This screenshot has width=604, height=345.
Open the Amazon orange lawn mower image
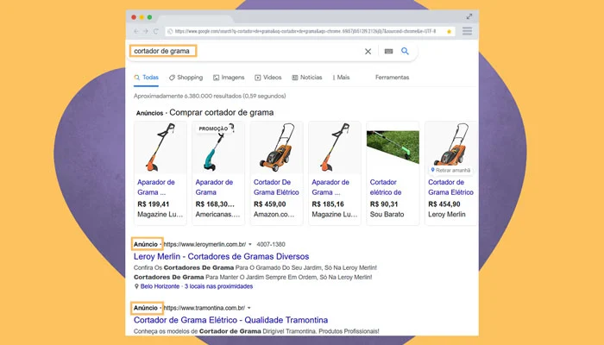pyautogui.click(x=277, y=147)
